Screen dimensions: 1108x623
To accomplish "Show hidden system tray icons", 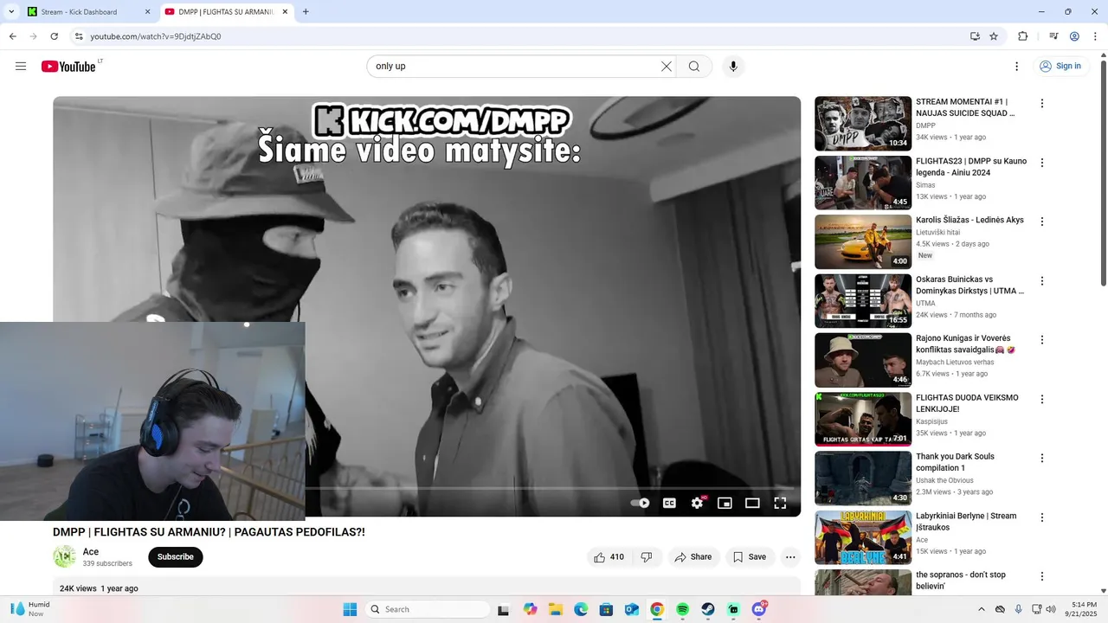I will pyautogui.click(x=982, y=609).
